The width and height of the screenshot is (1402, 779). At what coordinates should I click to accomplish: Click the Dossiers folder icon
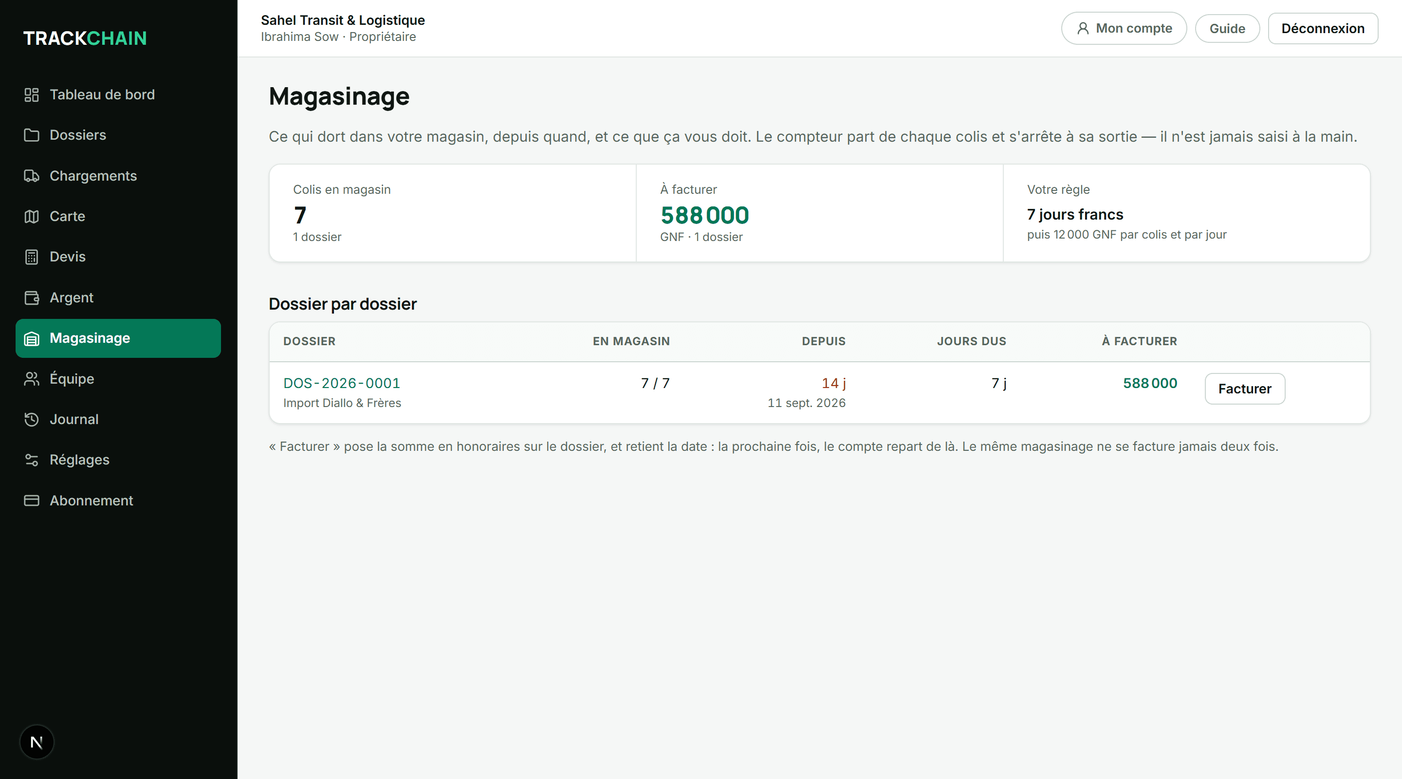point(32,135)
